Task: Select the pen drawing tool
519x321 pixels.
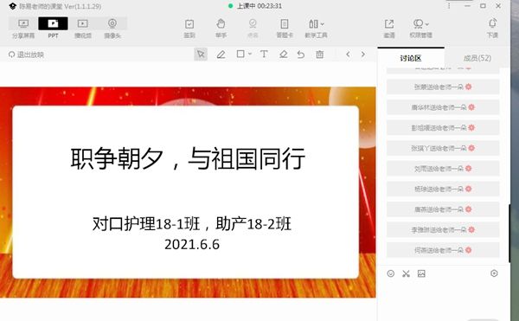Action: click(221, 55)
